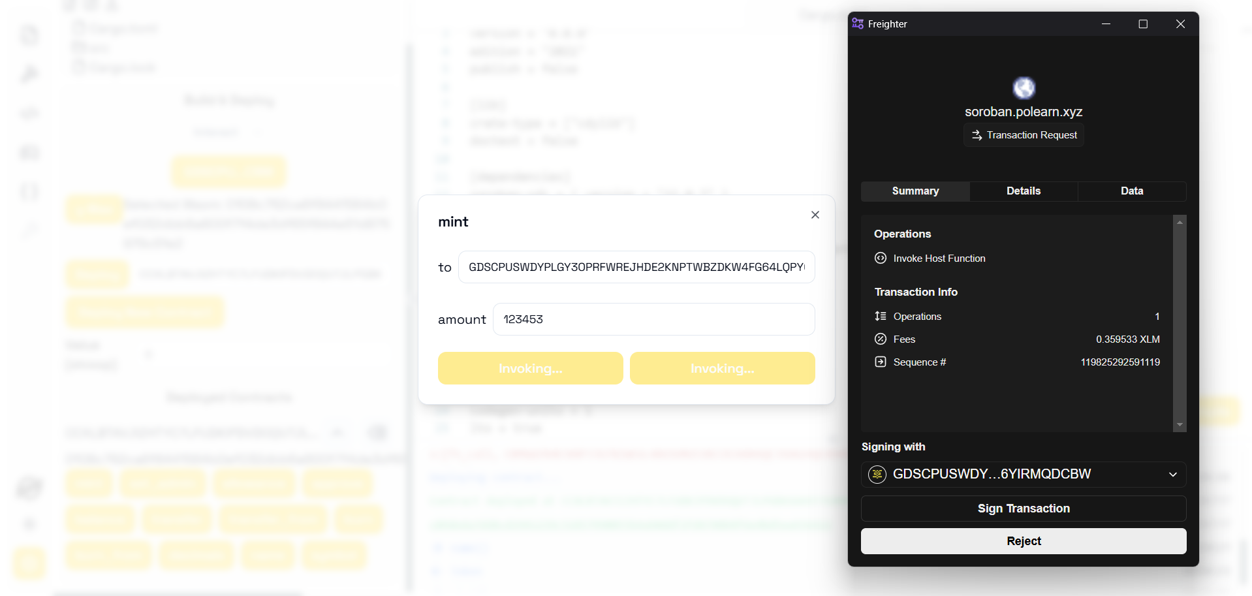Click the mint dialog title
Screen dimensions: 1252x596
(x=453, y=222)
